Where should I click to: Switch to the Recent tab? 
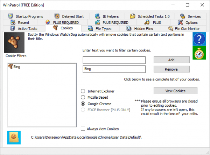pyautogui.click(x=21, y=22)
